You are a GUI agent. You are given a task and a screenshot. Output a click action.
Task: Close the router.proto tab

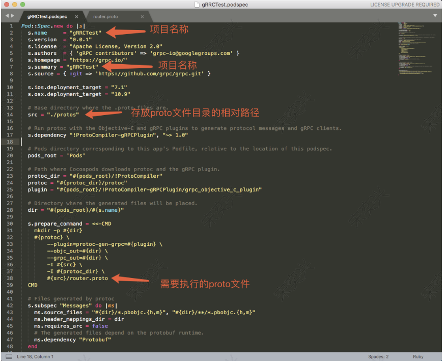click(142, 17)
